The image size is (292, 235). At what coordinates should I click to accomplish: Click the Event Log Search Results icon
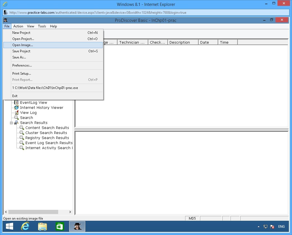click(22, 143)
